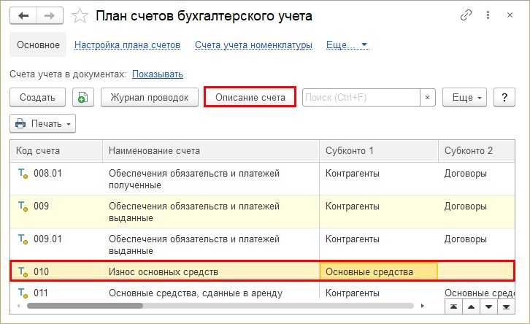Click the Субконто 2 column header

(477, 150)
